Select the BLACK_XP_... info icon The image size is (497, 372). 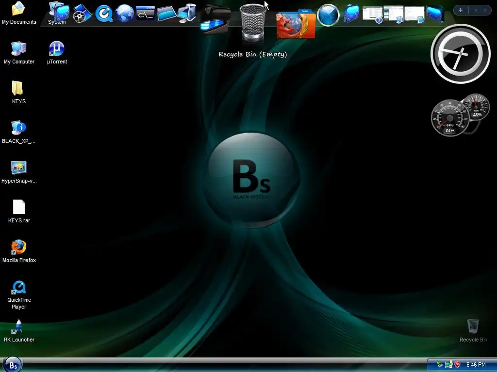pyautogui.click(x=19, y=132)
